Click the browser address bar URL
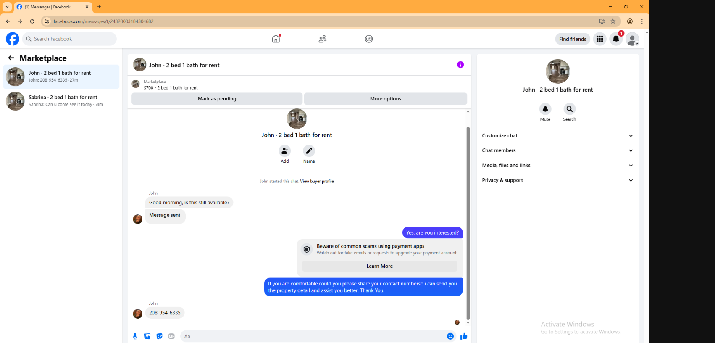This screenshot has height=343, width=715. click(103, 21)
